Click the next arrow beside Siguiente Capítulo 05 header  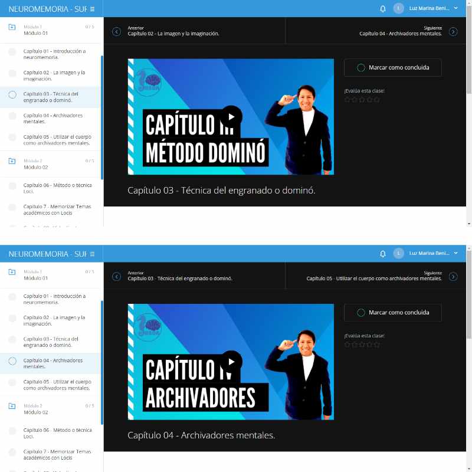pos(453,276)
